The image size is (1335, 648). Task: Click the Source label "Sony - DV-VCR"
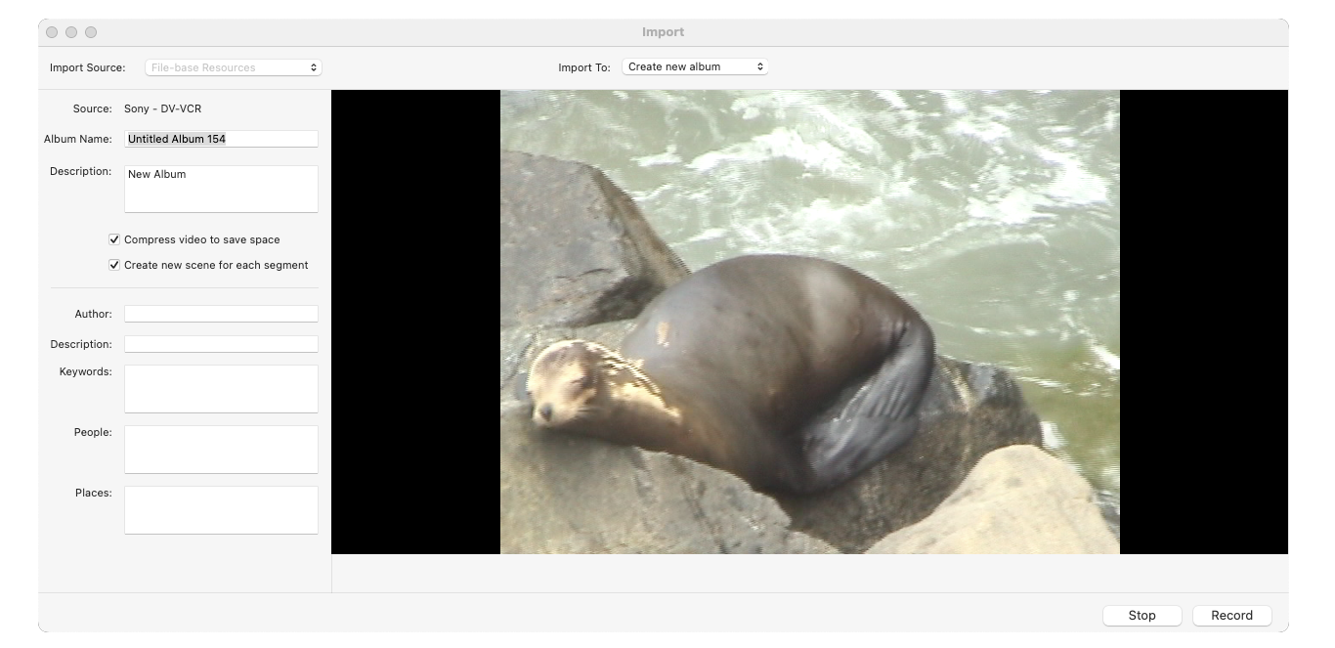[165, 108]
